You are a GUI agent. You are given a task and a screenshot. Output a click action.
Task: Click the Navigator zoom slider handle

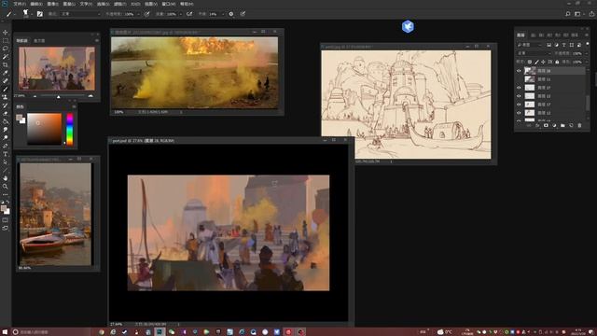58,97
